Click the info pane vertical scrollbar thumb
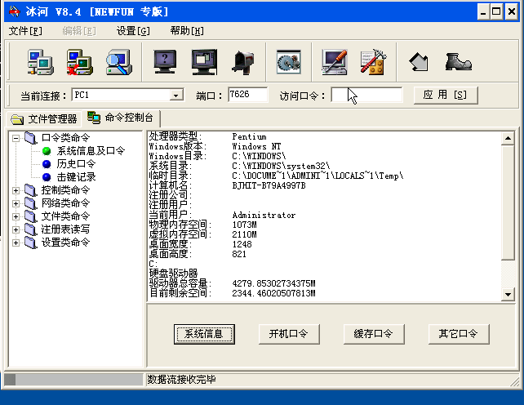This screenshot has width=524, height=405. pos(508,202)
